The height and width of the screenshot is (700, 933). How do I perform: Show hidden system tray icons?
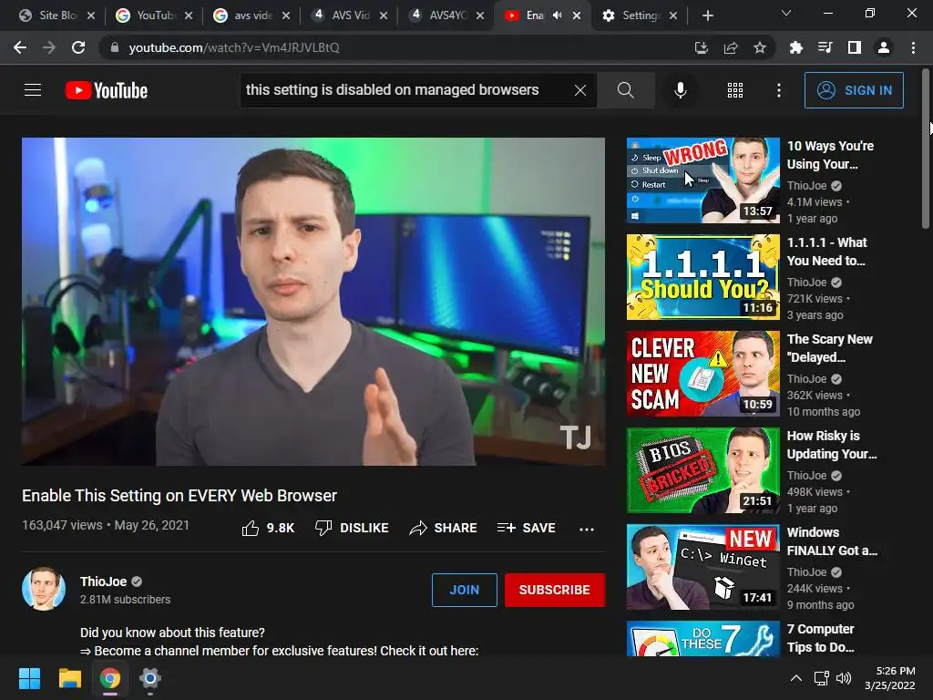pyautogui.click(x=796, y=678)
